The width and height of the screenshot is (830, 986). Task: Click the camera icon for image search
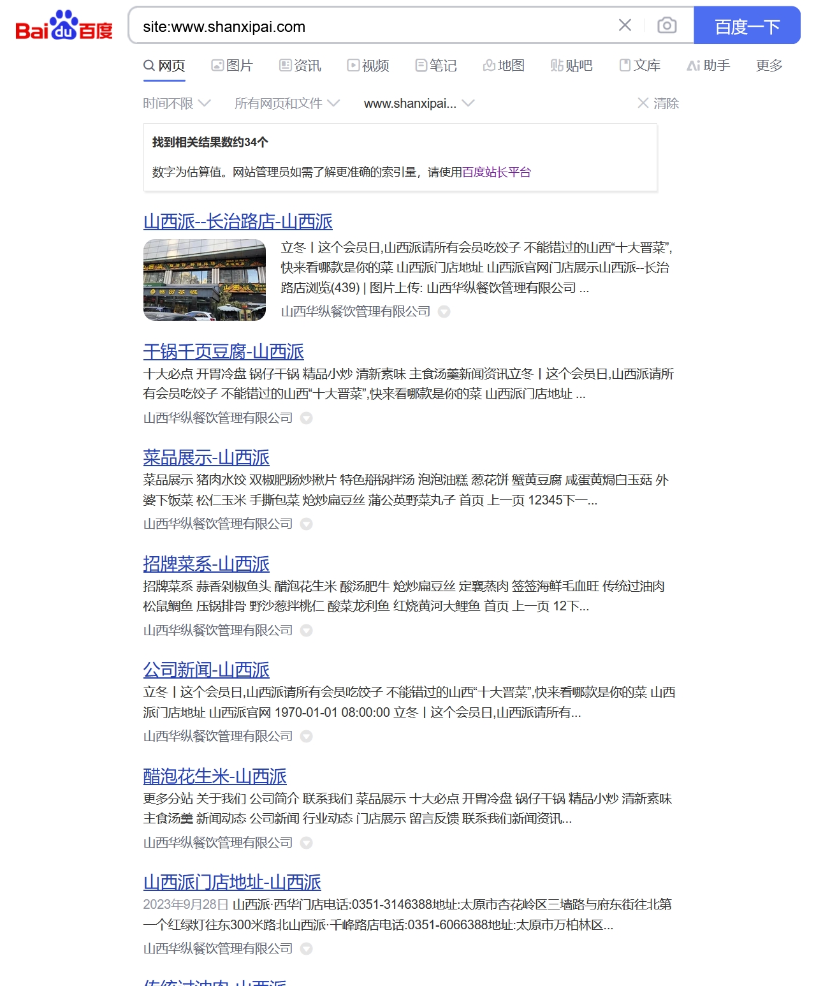[x=666, y=26]
